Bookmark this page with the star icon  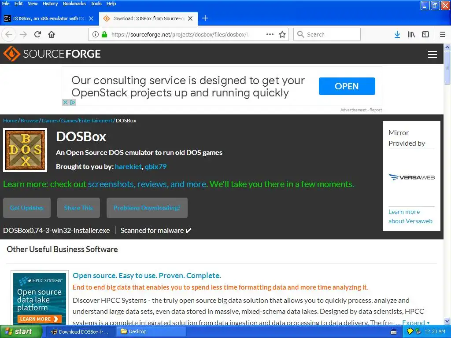282,34
